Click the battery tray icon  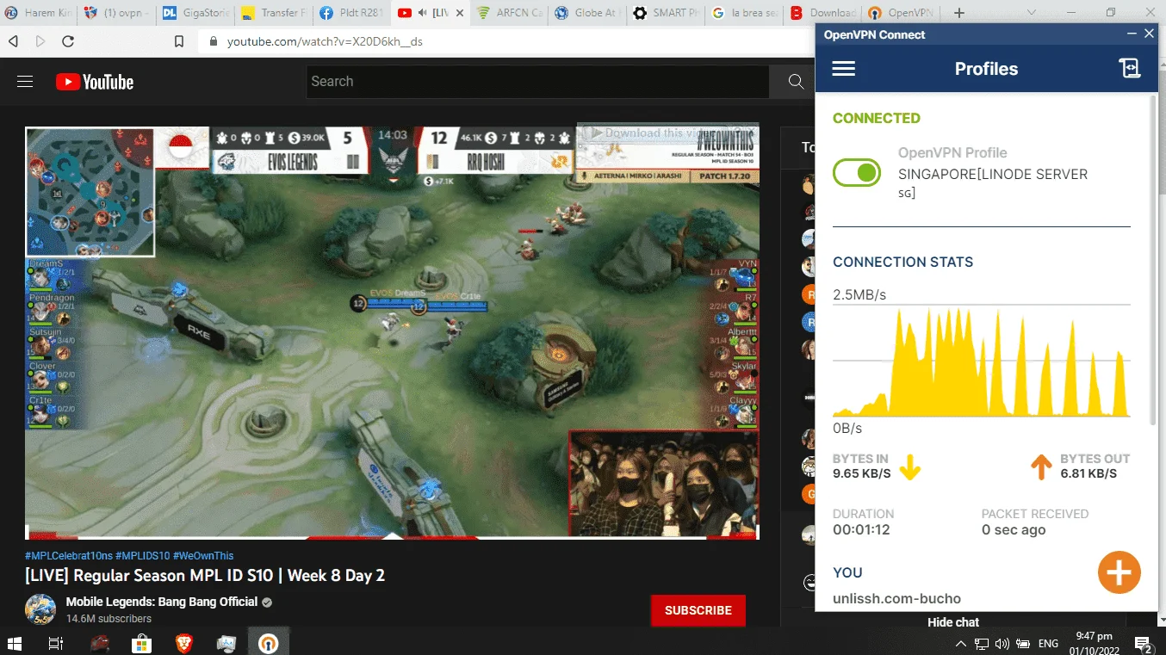(1022, 644)
